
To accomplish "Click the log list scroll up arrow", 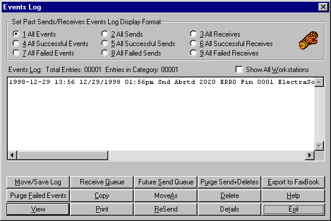I will 319,82.
